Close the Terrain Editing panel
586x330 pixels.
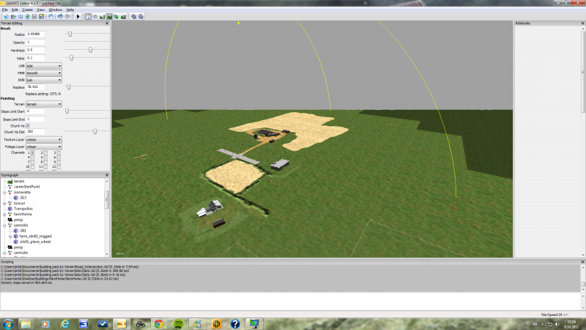(x=107, y=23)
